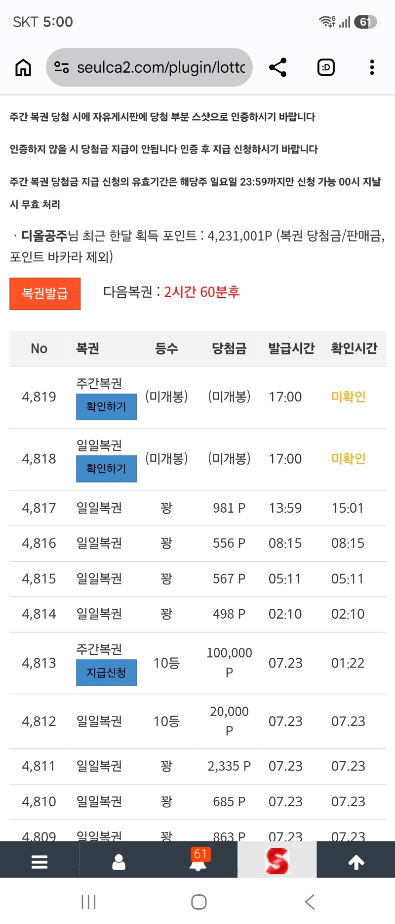Open the hamburger menu in bottom bar
The height and width of the screenshot is (924, 395).
(39, 862)
